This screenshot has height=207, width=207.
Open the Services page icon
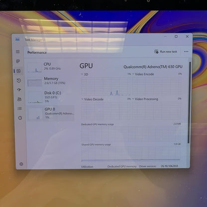20,118
